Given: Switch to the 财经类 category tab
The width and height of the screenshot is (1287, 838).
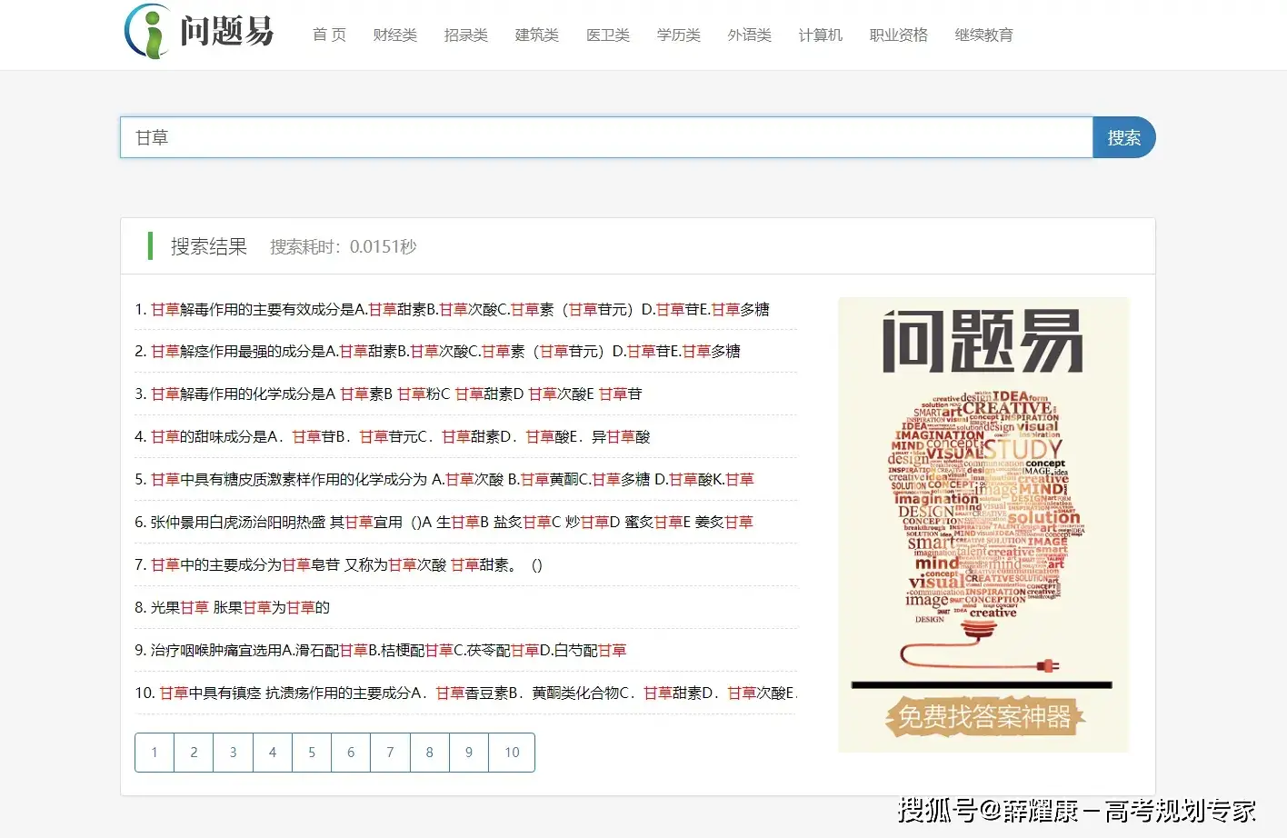Looking at the screenshot, I should point(394,35).
